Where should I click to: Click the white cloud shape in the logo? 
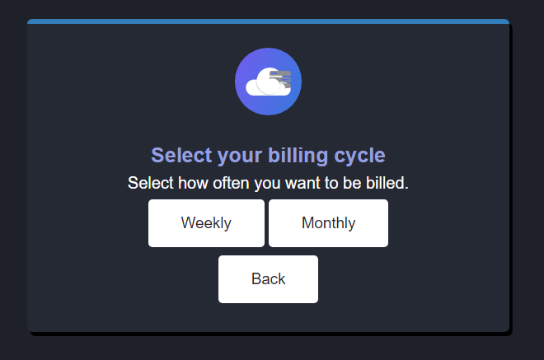tap(265, 83)
